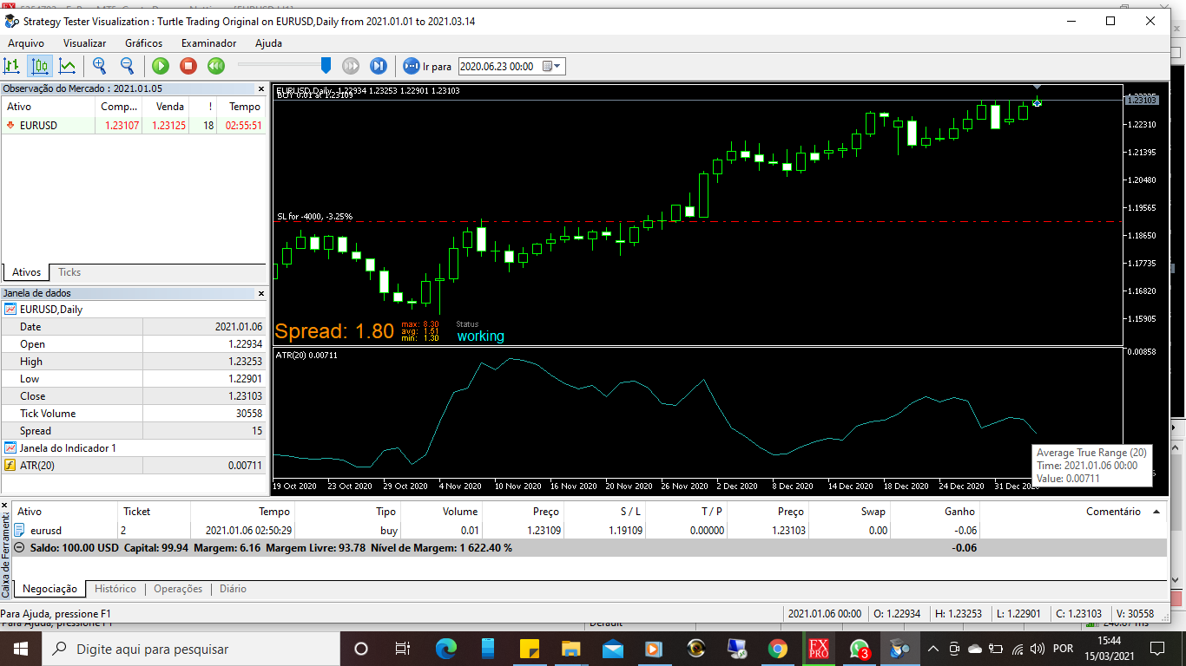Click the SL for -4000 stop-loss line label
This screenshot has height=666, width=1186.
[x=314, y=217]
